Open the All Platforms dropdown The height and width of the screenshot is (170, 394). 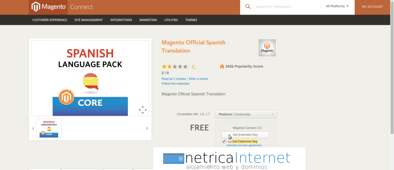click(337, 6)
